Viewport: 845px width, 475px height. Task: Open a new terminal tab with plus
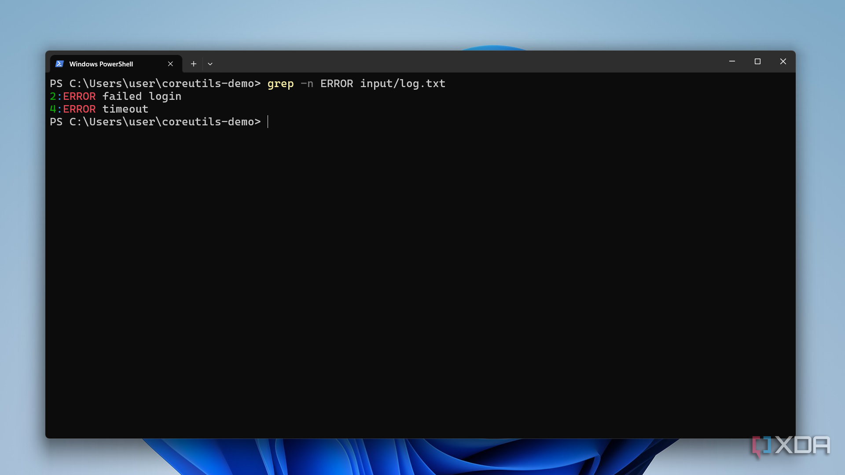click(x=193, y=64)
